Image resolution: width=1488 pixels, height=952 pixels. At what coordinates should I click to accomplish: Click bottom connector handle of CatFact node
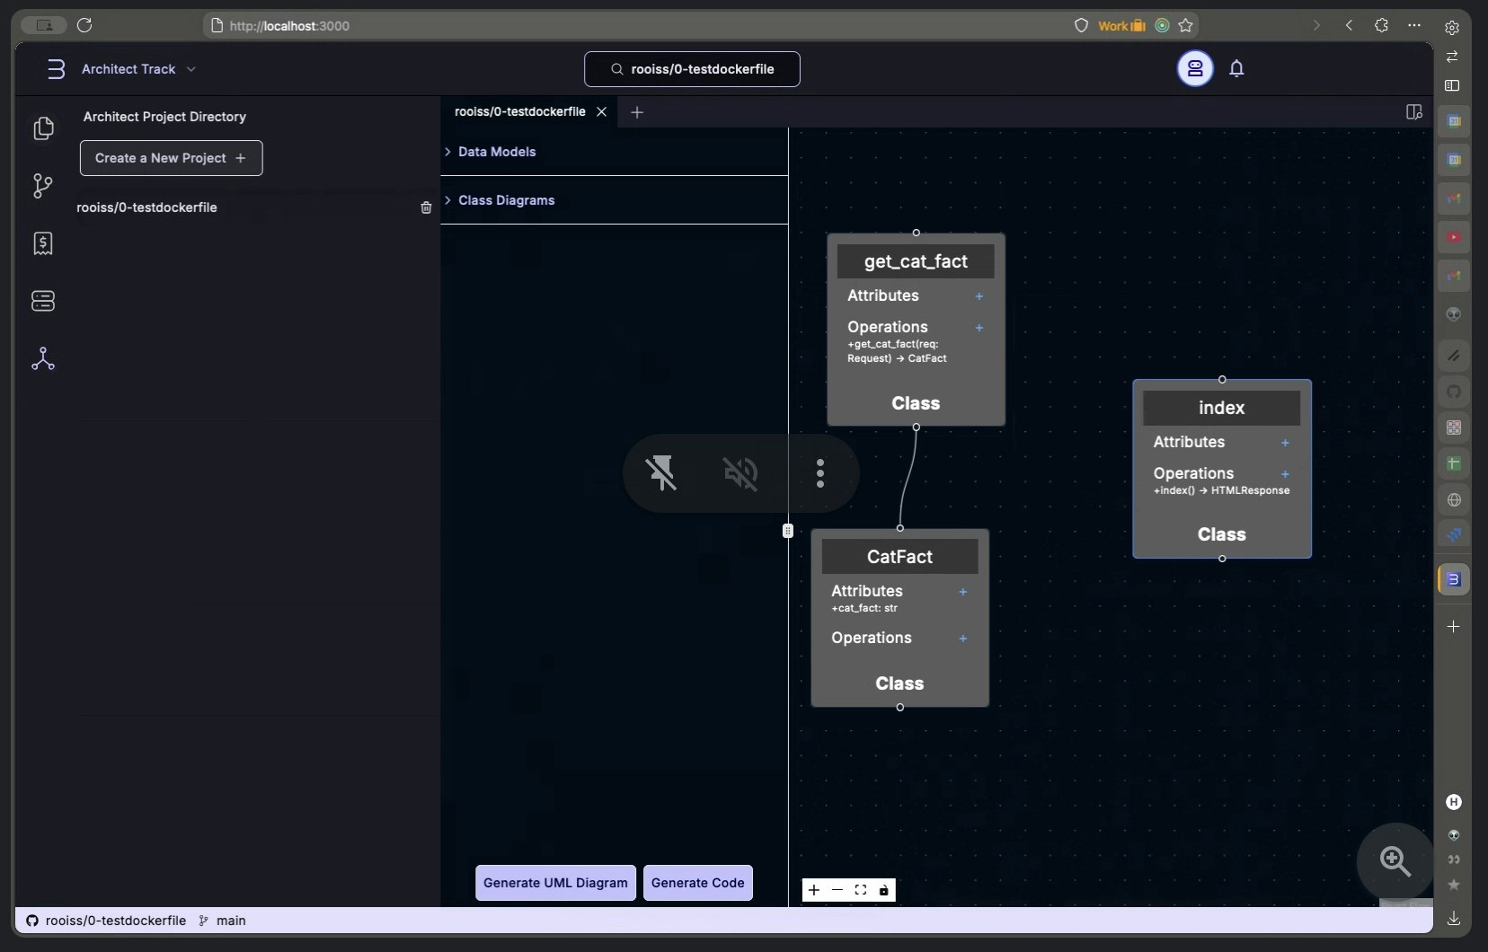click(x=900, y=708)
